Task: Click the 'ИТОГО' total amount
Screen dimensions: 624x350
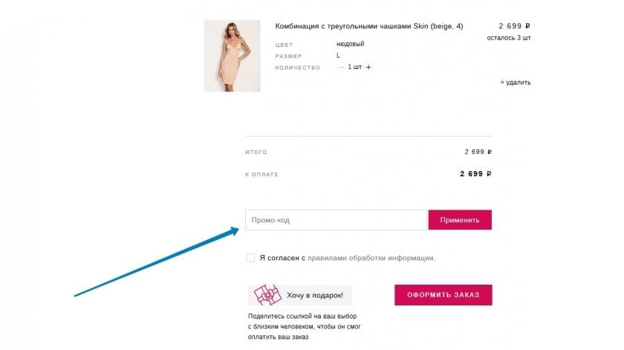Action: (478, 152)
